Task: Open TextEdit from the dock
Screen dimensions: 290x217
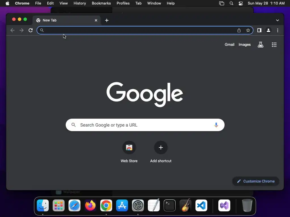Action: coord(154,205)
